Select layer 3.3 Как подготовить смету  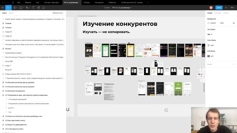tap(33, 120)
